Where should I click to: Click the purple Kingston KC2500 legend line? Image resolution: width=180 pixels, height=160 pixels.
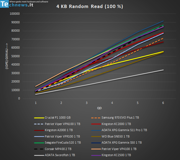coord(96,155)
